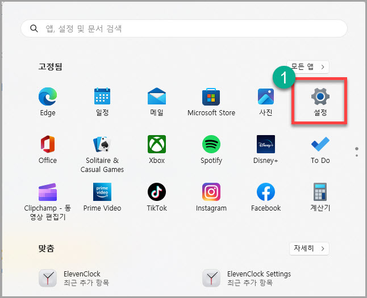Screen dimensions: 367x298
Task: Go to next pinned page dot
Action: (x=357, y=156)
